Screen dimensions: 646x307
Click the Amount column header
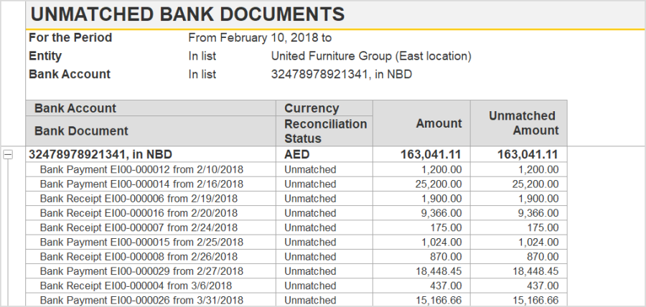(422, 123)
